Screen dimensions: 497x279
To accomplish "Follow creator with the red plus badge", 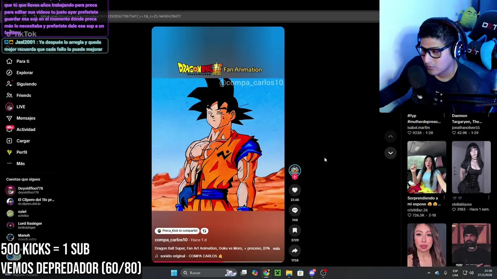I will click(295, 177).
